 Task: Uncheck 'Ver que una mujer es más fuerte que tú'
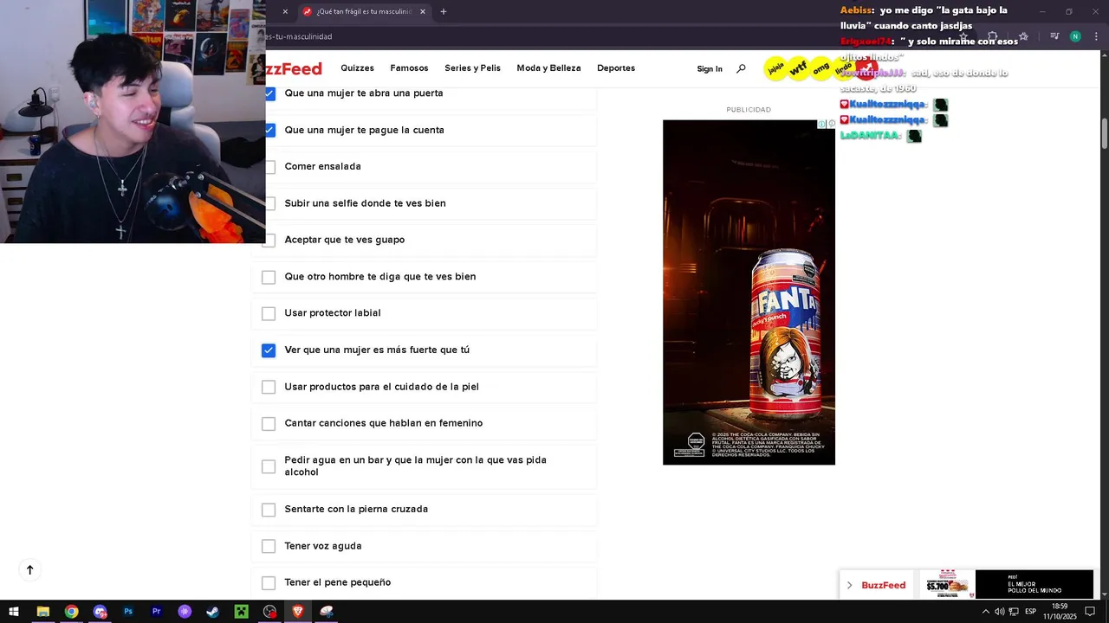tap(269, 350)
